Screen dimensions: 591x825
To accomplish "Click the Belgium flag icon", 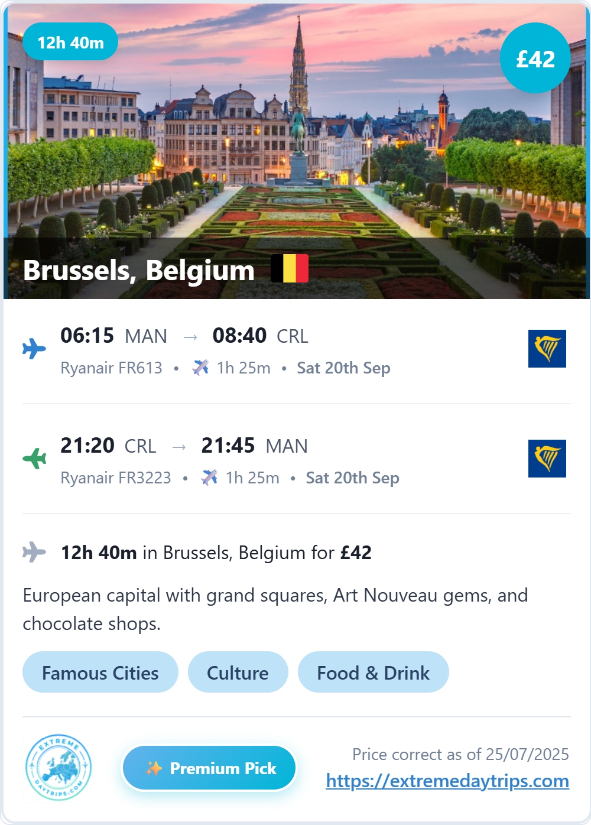I will tap(290, 268).
